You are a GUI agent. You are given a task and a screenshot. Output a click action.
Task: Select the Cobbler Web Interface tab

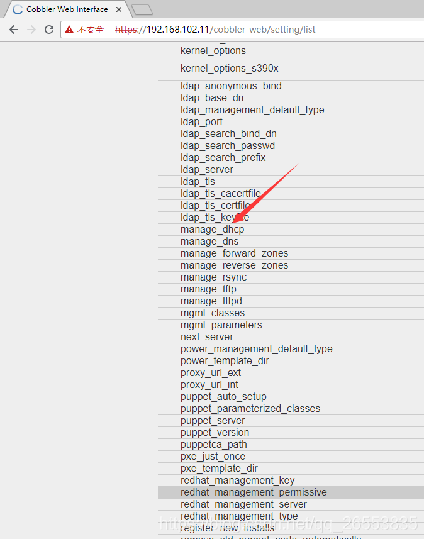pyautogui.click(x=67, y=9)
